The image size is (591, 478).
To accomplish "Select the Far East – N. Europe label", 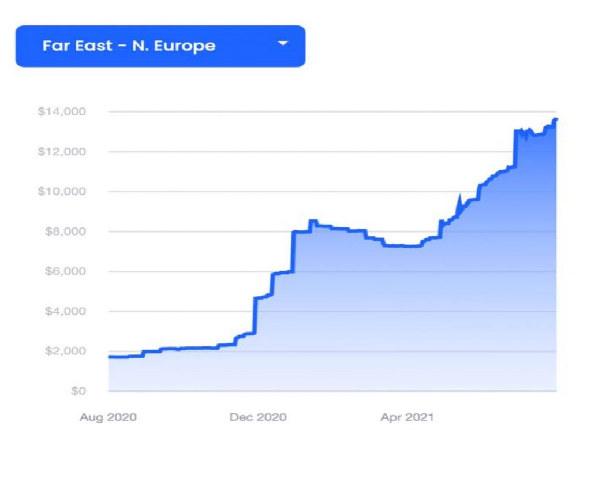I will click(130, 46).
